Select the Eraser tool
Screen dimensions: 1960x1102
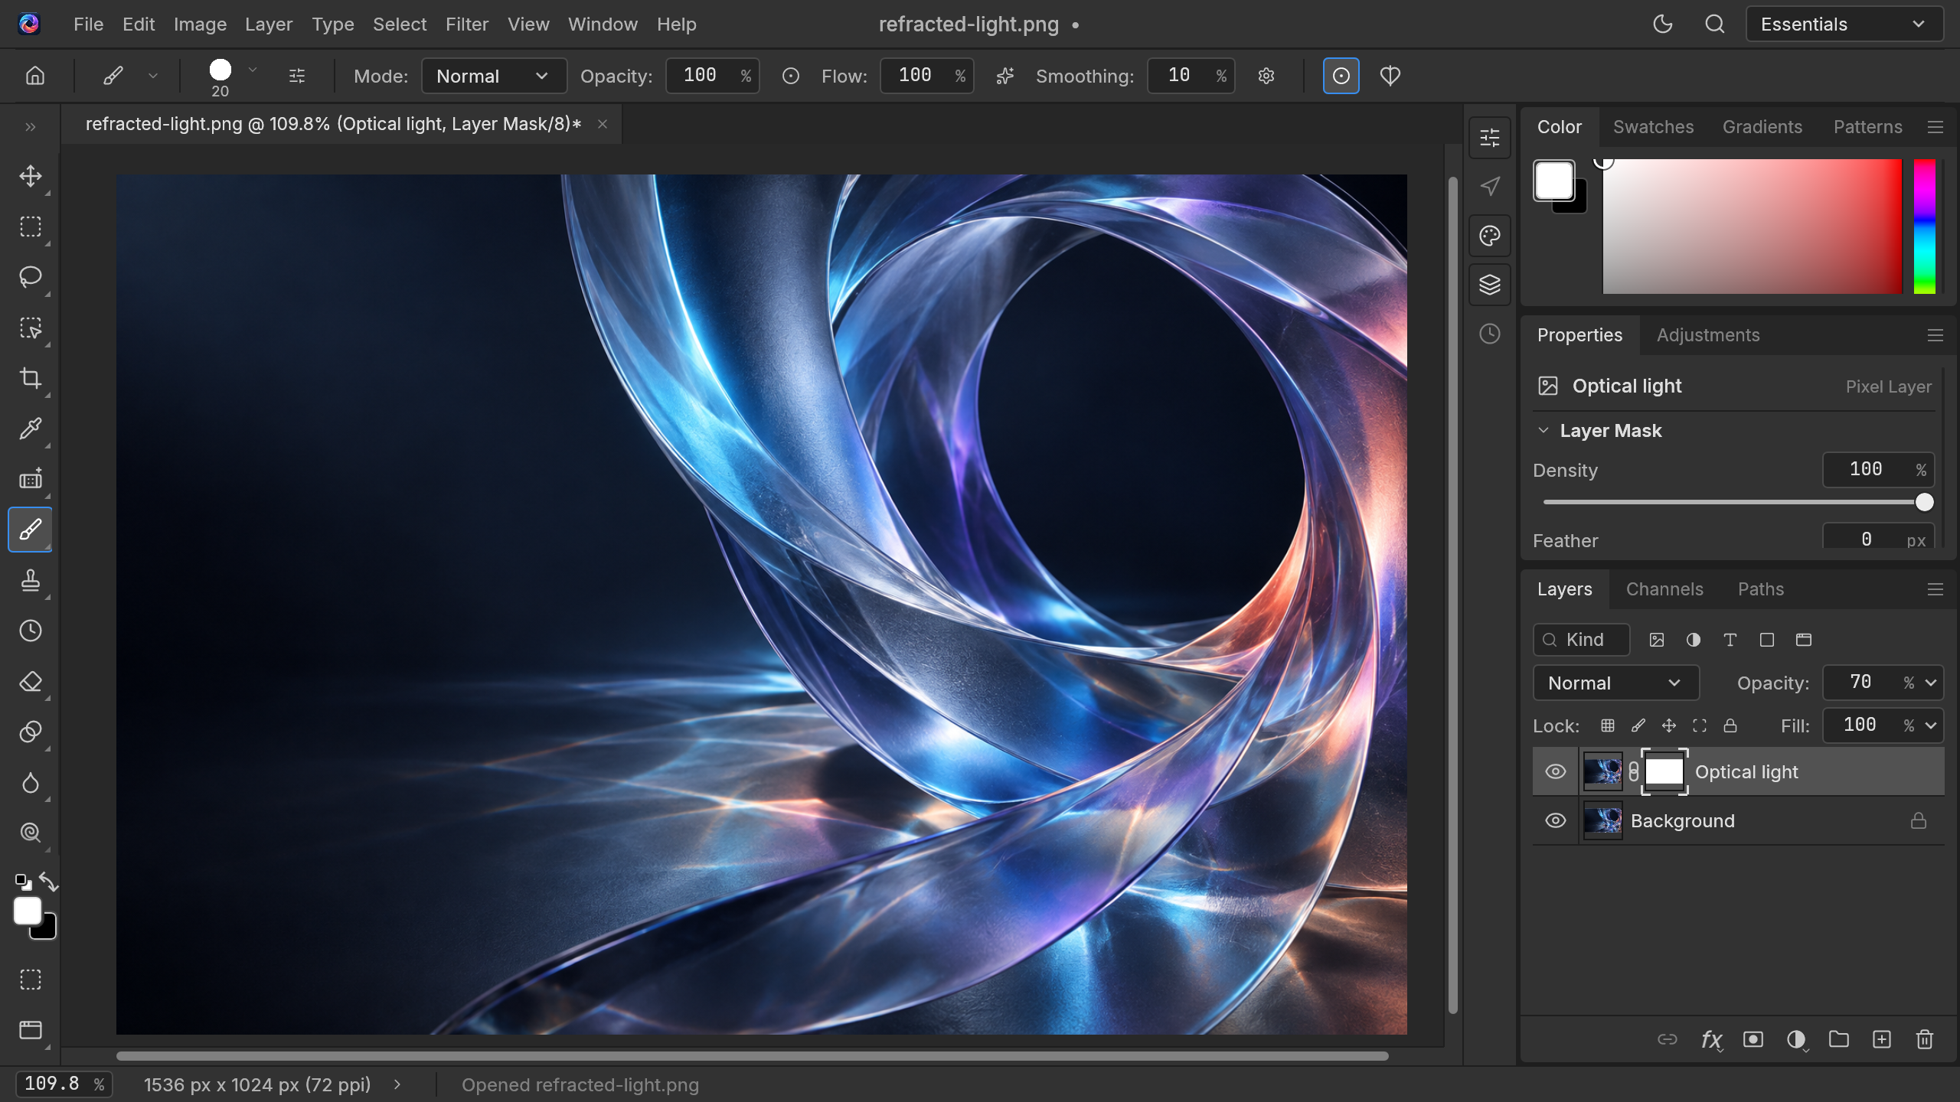click(31, 681)
